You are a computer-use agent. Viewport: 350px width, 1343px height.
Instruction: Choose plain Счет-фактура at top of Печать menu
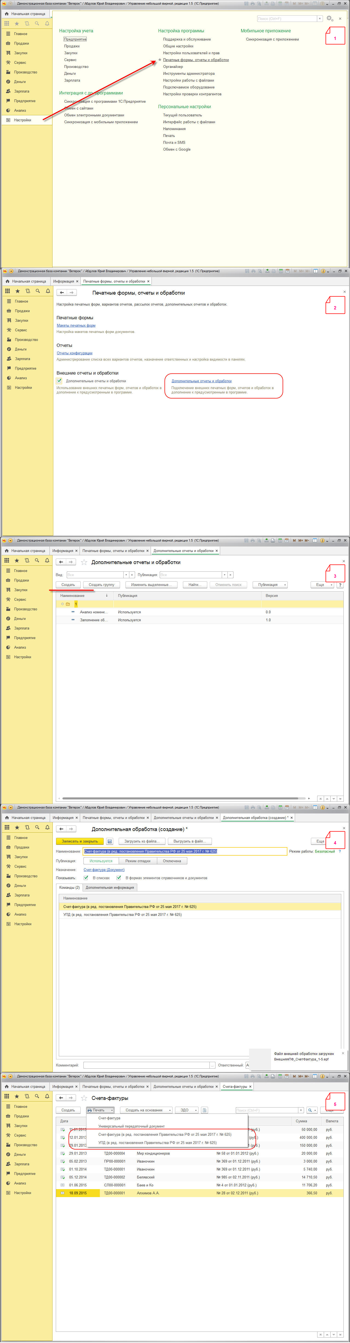pyautogui.click(x=109, y=1118)
